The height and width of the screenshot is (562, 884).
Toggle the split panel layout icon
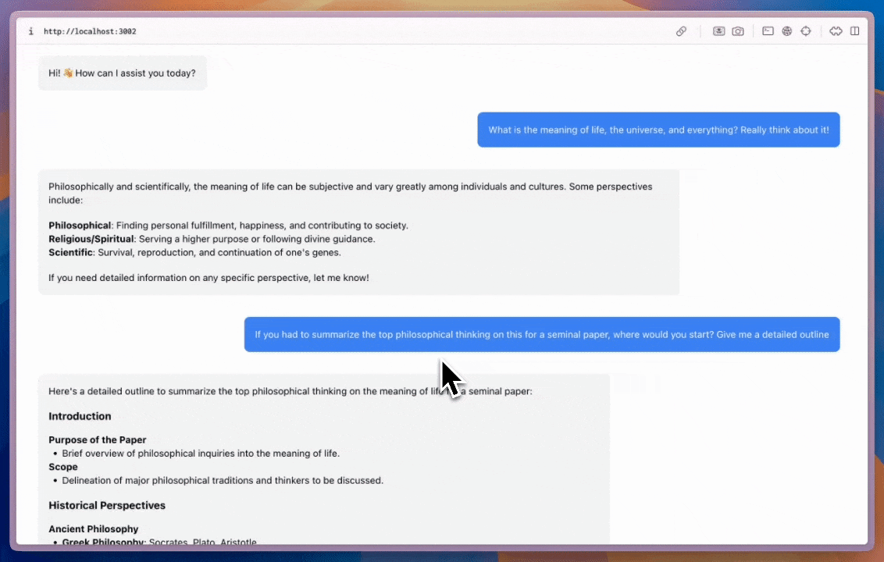(x=855, y=31)
